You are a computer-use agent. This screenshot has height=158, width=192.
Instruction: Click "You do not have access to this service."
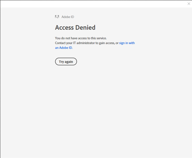coord(81,38)
